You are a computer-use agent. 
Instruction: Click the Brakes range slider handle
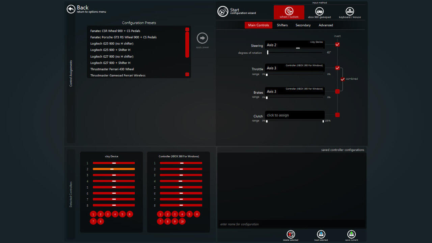267,98
